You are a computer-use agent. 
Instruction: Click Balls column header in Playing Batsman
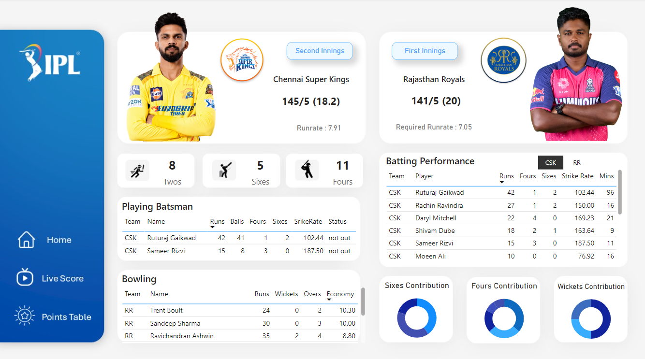[x=237, y=222]
